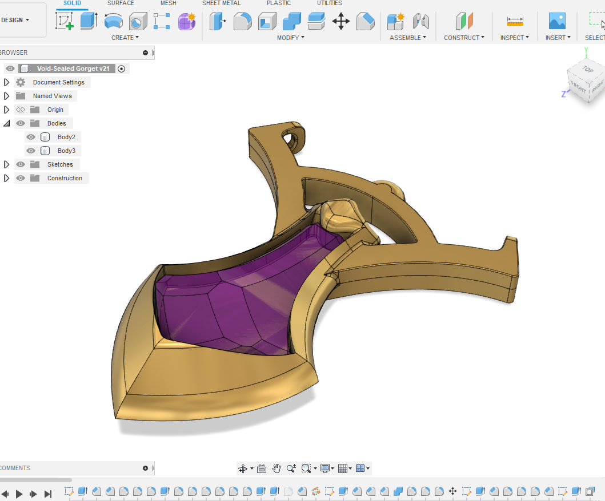Image resolution: width=605 pixels, height=501 pixels.
Task: Select the Create Sketch tool
Action: click(x=65, y=21)
